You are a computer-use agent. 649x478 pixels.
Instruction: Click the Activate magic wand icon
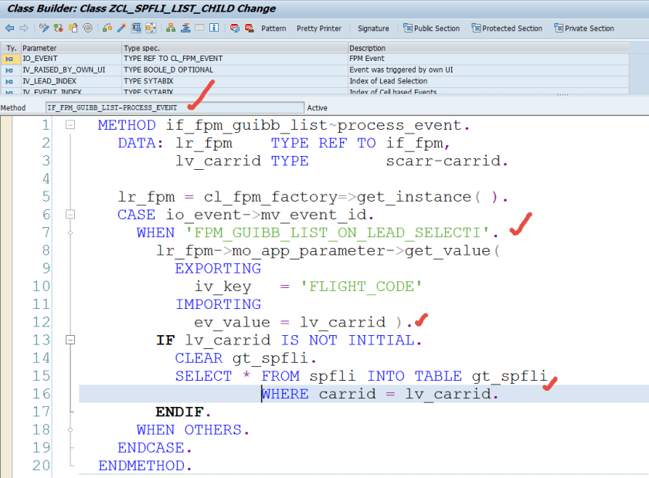(122, 28)
